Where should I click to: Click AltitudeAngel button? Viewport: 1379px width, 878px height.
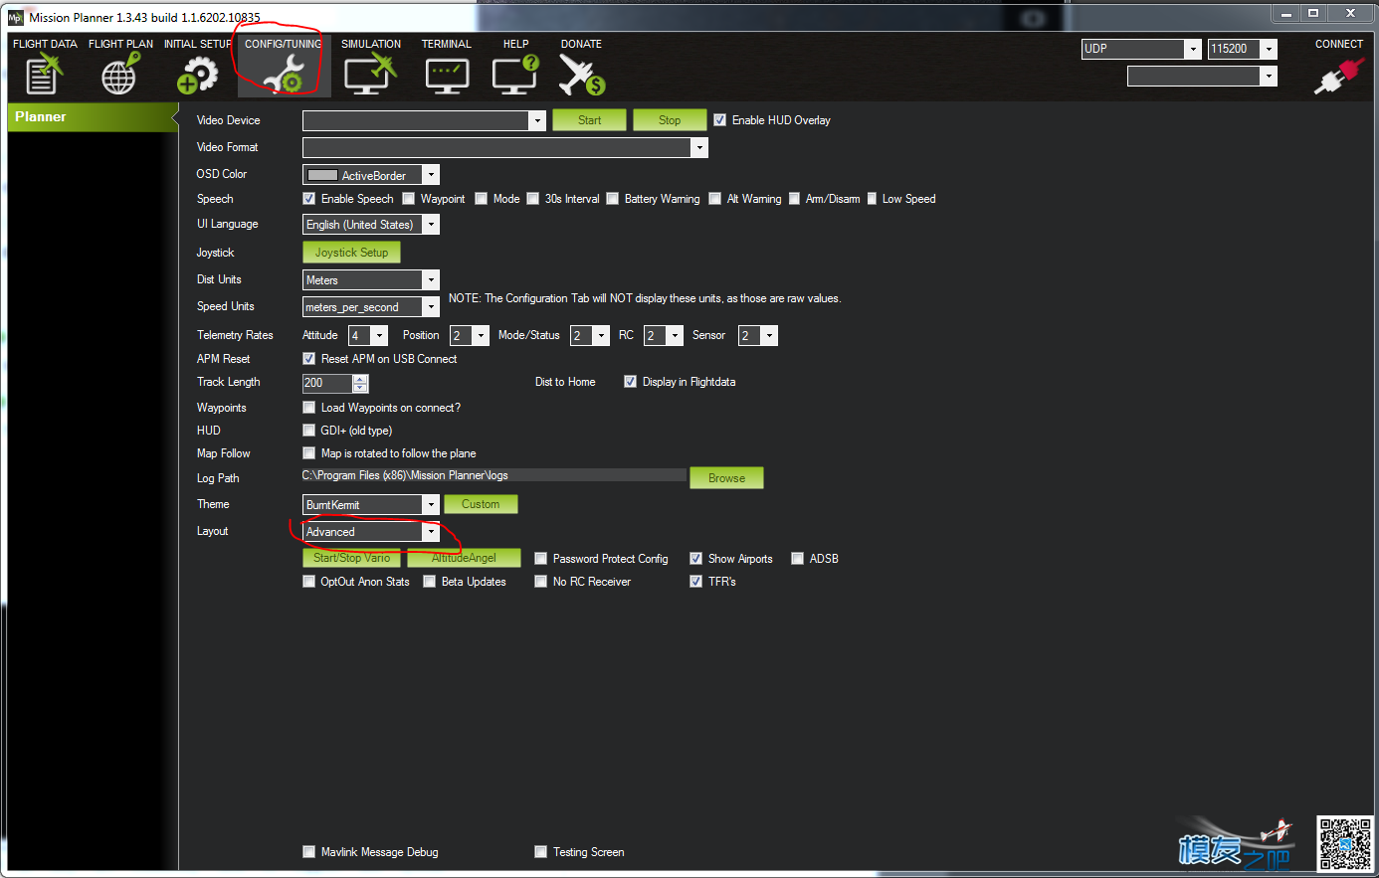click(465, 558)
